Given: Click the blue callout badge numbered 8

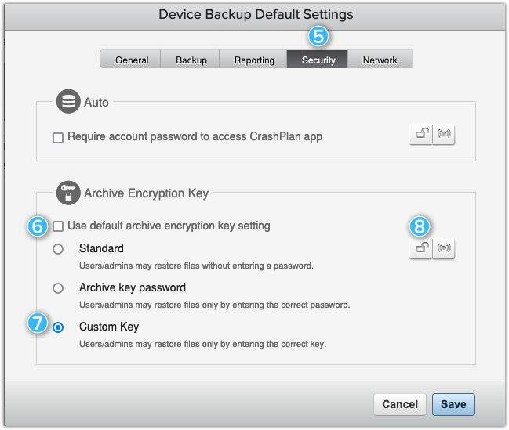Looking at the screenshot, I should 420,226.
